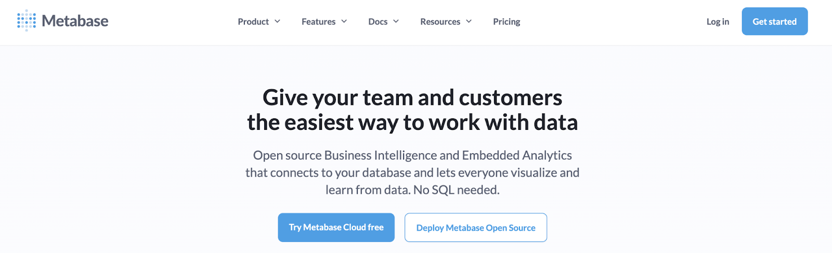Go to the Pricing page

pos(506,22)
